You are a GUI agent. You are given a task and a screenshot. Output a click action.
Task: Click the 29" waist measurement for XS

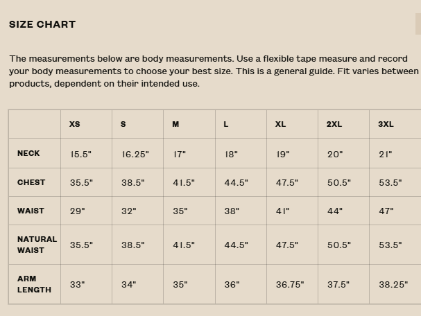(78, 211)
